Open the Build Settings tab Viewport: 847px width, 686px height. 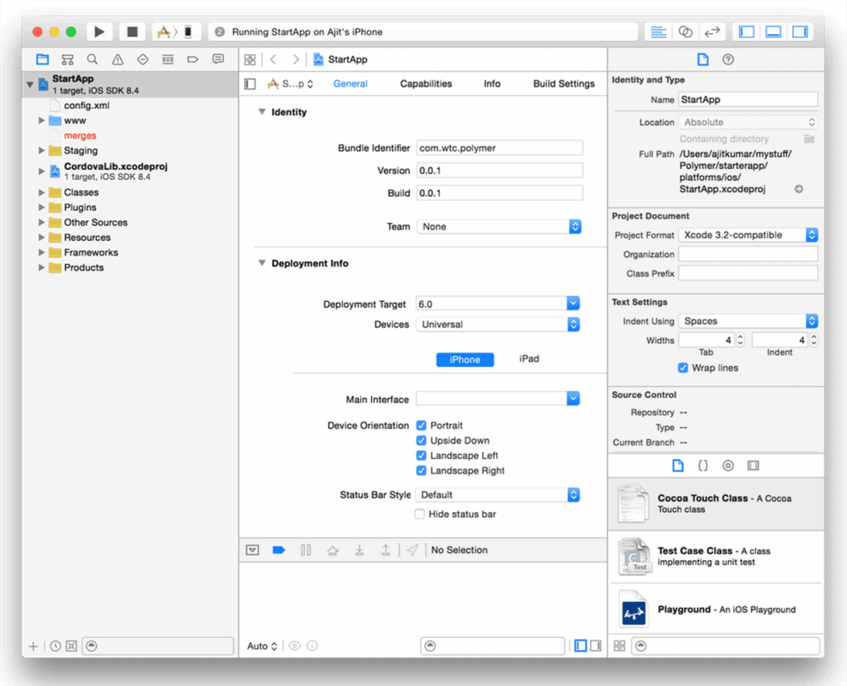click(x=563, y=84)
